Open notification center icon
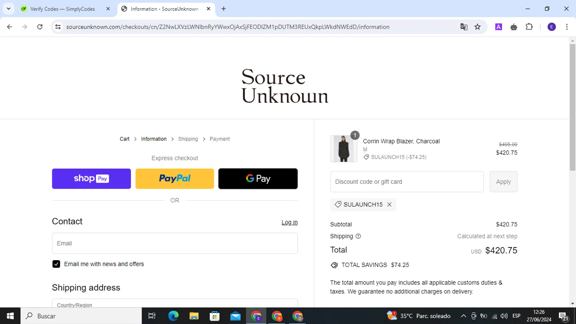The width and height of the screenshot is (576, 324). point(564,316)
